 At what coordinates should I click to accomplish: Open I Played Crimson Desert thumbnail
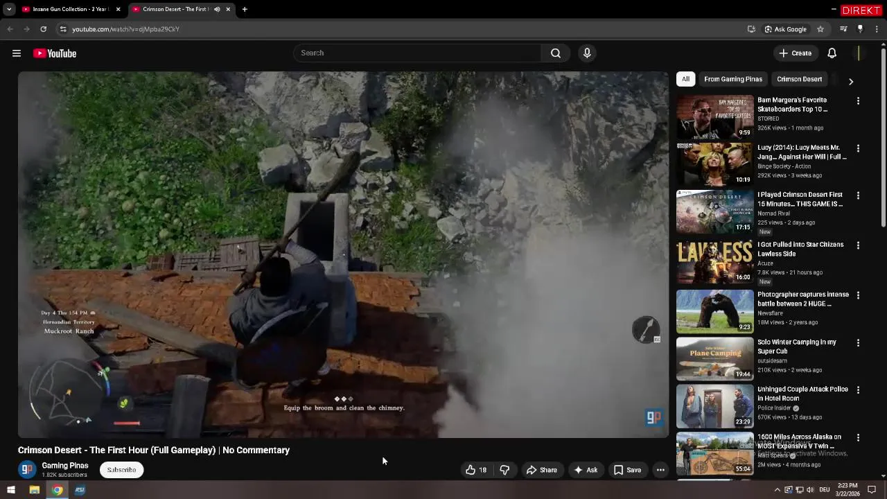point(714,211)
